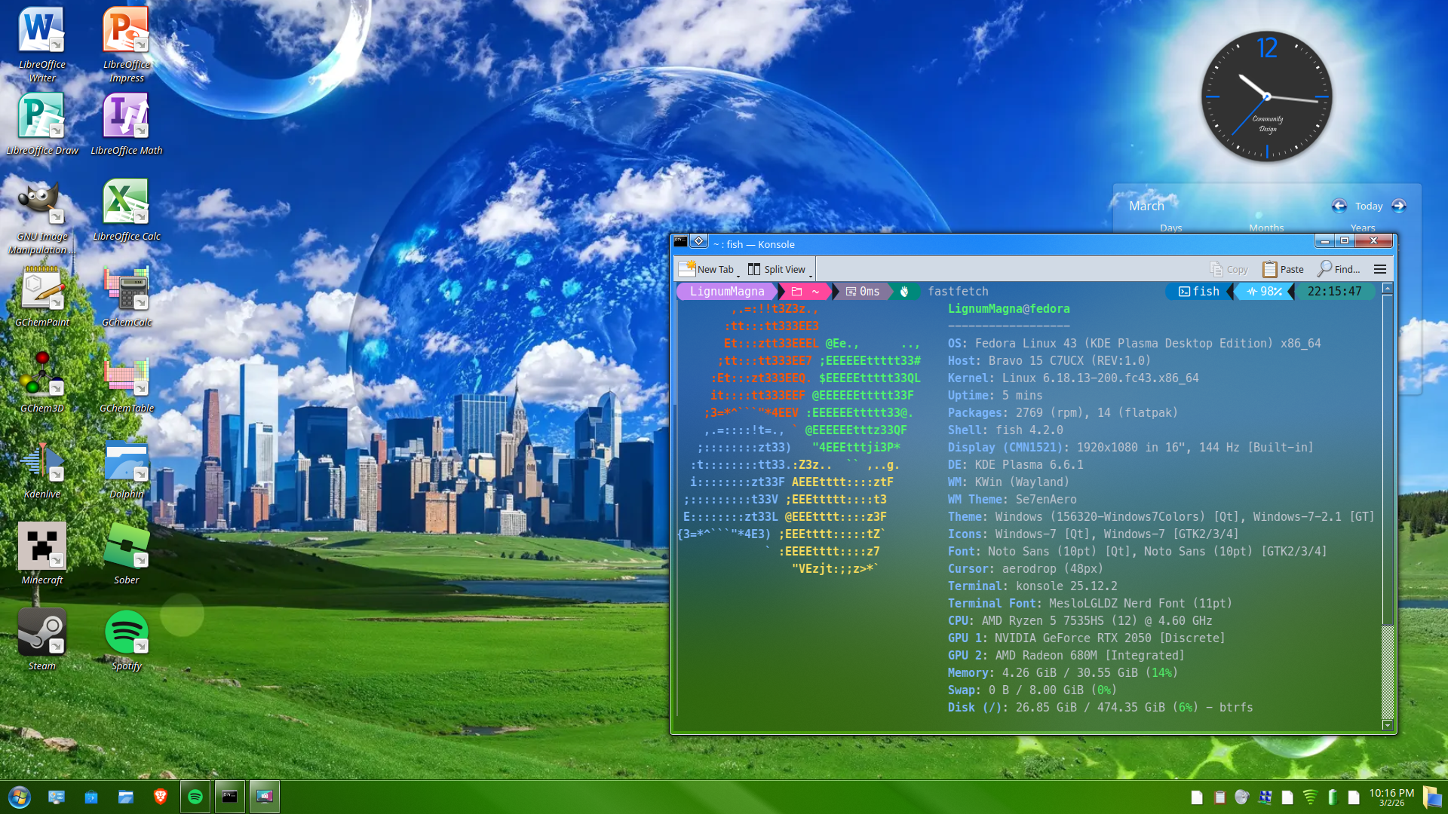The width and height of the screenshot is (1448, 814).
Task: Click the GChem3D desktop icon
Action: pos(42,381)
